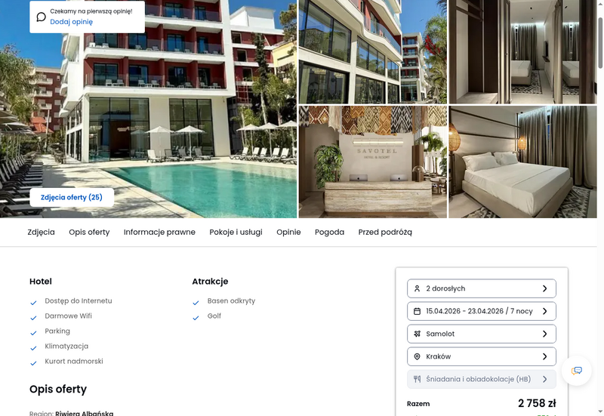Open the Savotel reception desk photo
Viewport: 604px width, 416px height.
[x=372, y=162]
